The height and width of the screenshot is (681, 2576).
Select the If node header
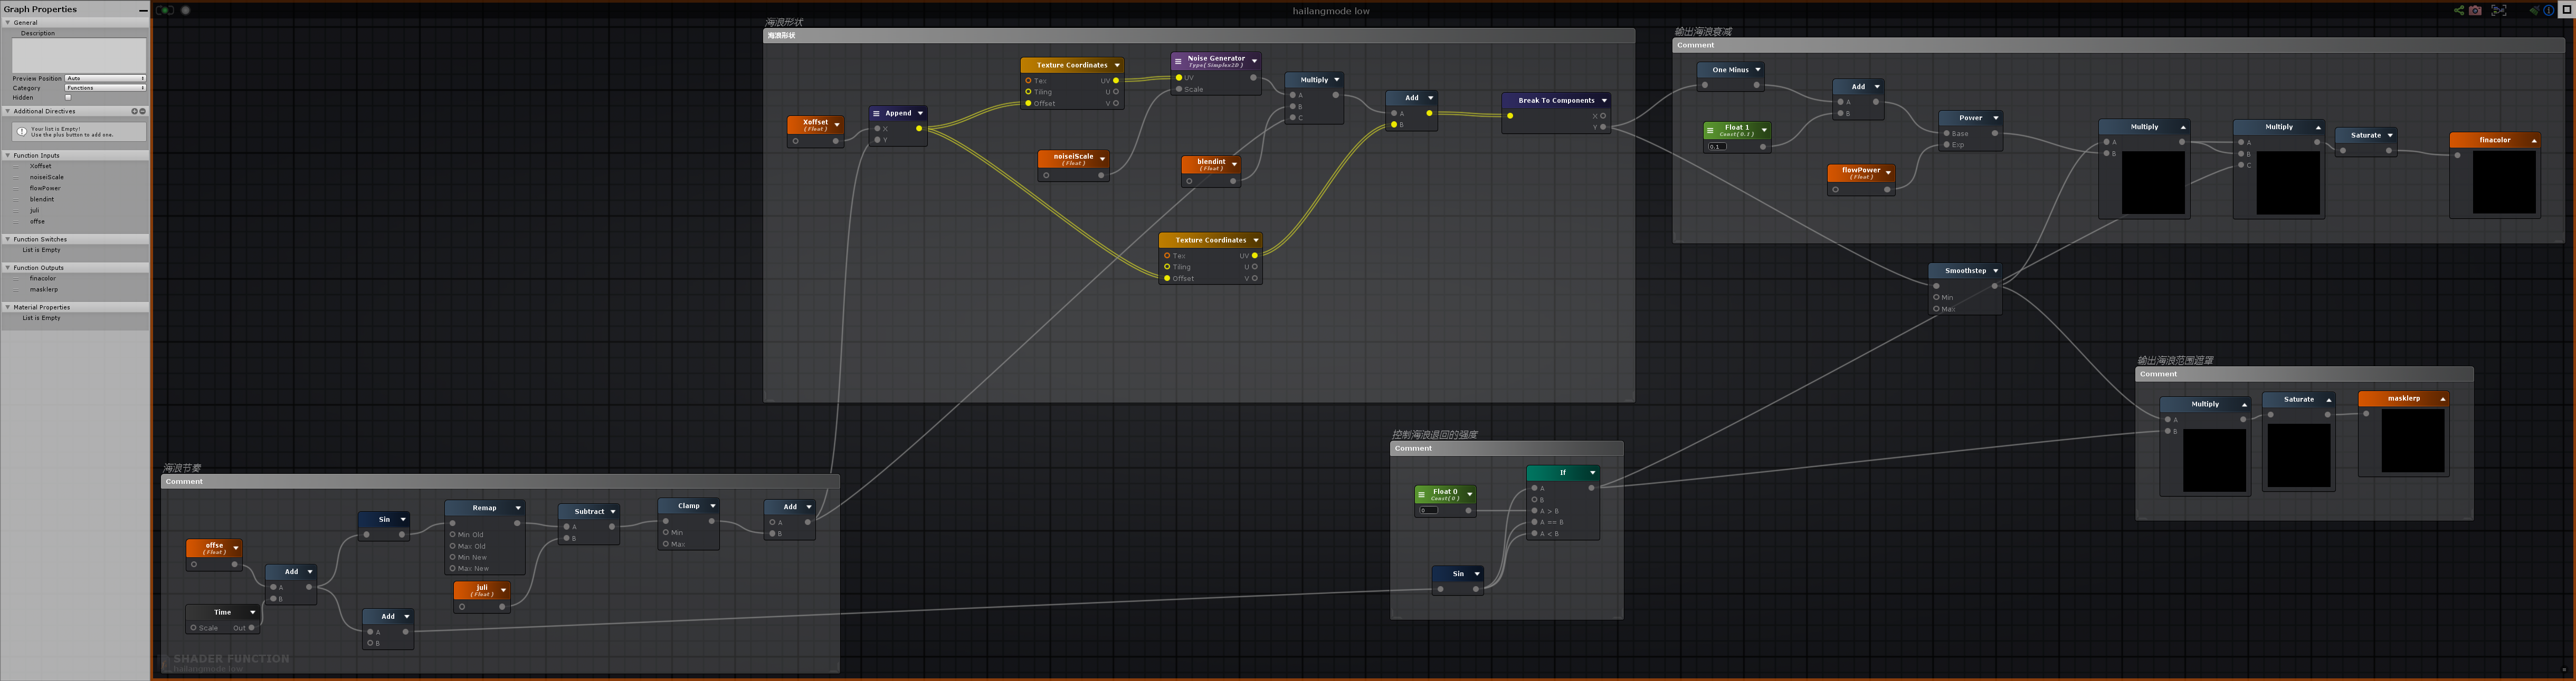(x=1562, y=472)
